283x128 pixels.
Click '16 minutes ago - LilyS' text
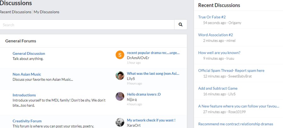tap(219, 94)
